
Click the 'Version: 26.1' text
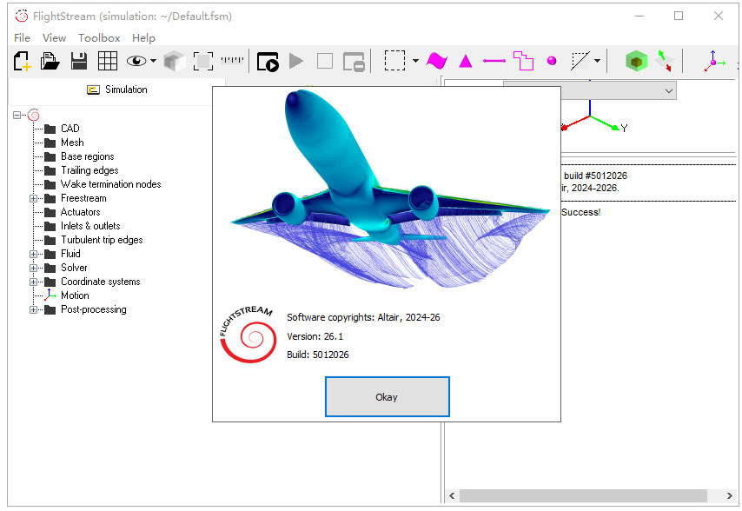click(315, 336)
